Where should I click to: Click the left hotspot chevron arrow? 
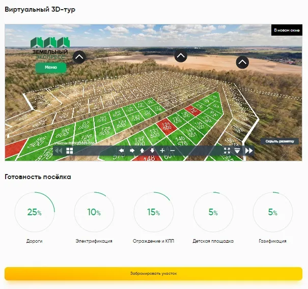(x=79, y=57)
